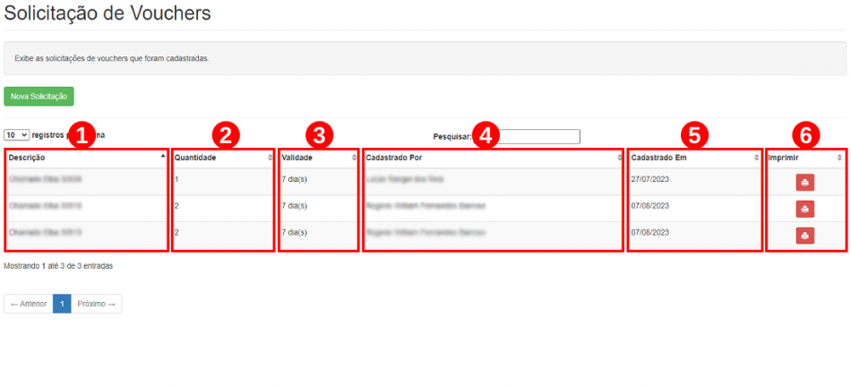Screen dimensions: 851x387
Task: Sort by Descrição column arrow
Action: click(163, 156)
